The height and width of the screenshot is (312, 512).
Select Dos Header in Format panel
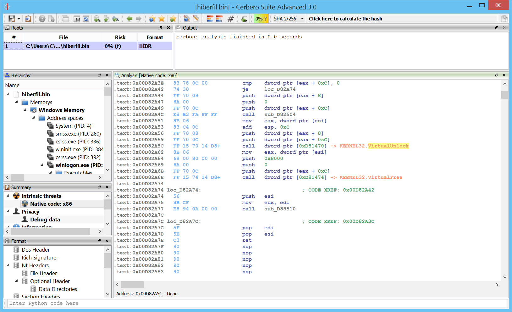[36, 250]
